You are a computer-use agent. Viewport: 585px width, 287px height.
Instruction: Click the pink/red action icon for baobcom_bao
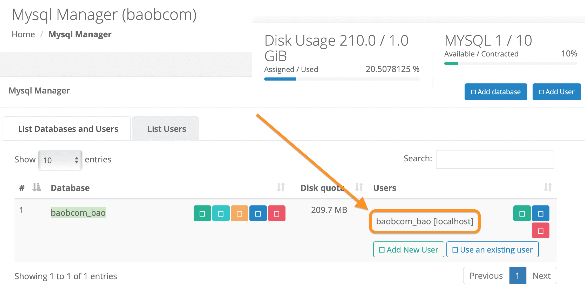tap(277, 213)
